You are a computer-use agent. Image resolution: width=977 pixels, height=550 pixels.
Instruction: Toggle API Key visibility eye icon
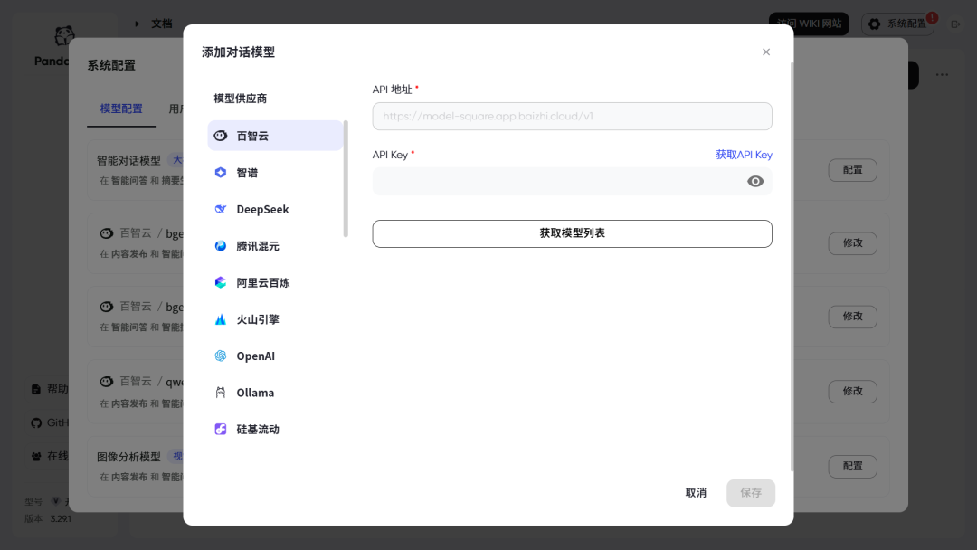click(755, 181)
